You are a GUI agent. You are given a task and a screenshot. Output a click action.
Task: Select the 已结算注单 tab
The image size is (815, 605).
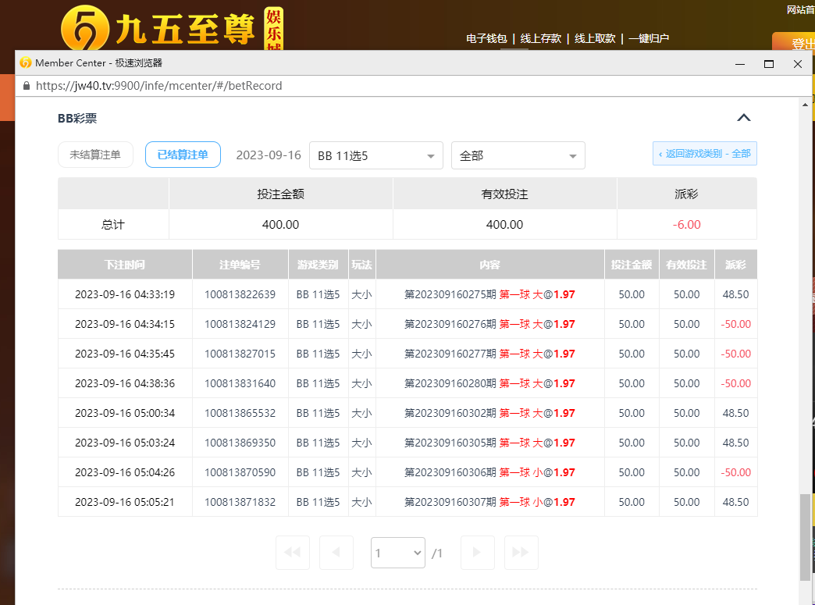pyautogui.click(x=183, y=155)
